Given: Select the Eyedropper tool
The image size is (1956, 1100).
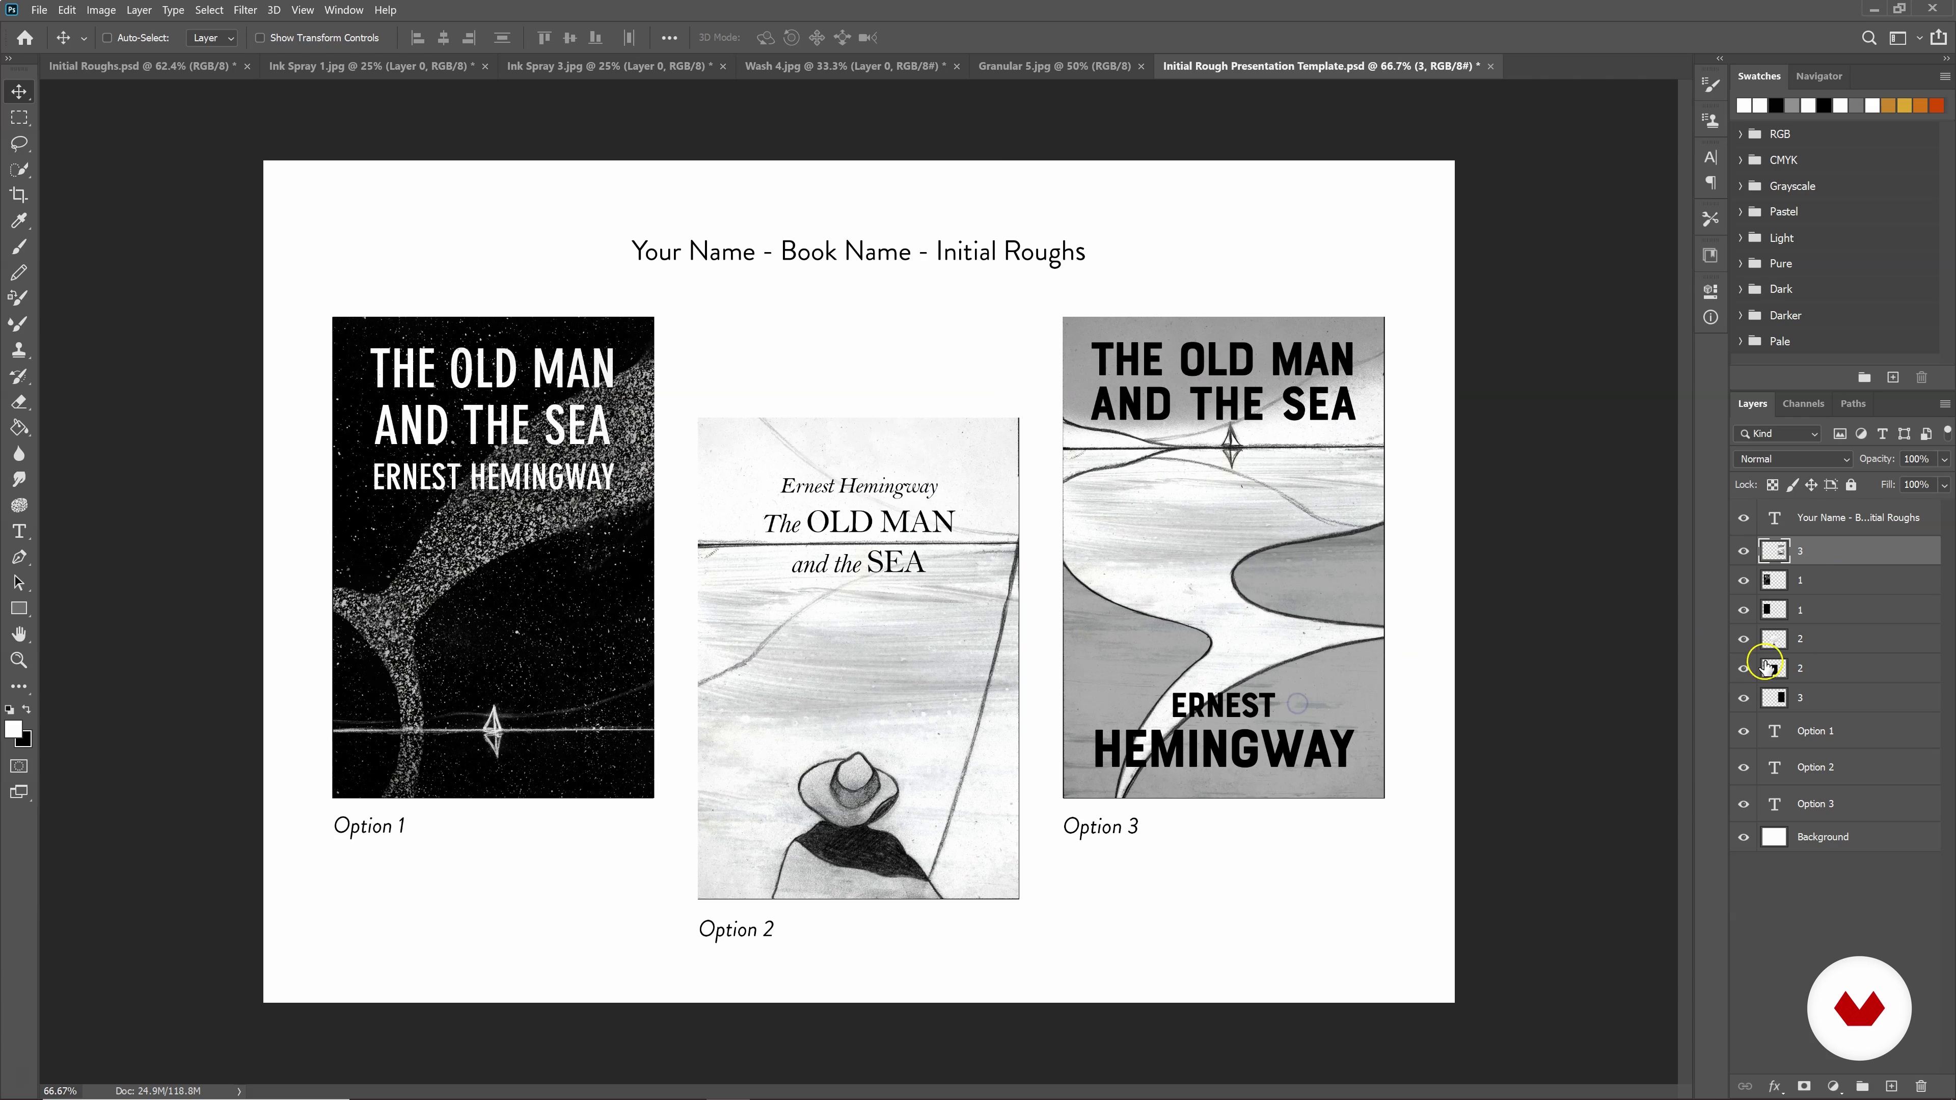Looking at the screenshot, I should pyautogui.click(x=19, y=221).
